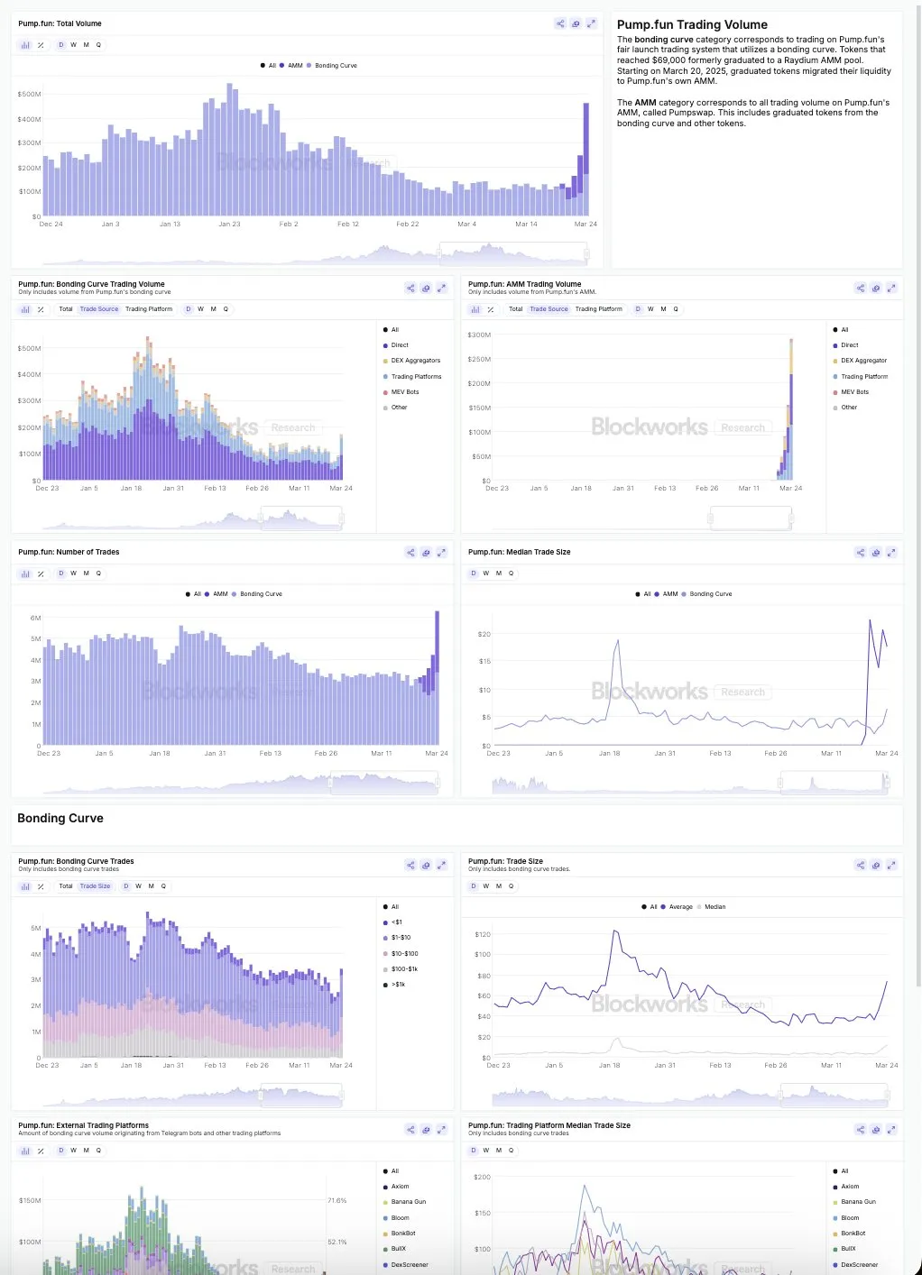Image resolution: width=922 pixels, height=1275 pixels.
Task: Toggle All series in Number of Trades legend
Action: 193,594
